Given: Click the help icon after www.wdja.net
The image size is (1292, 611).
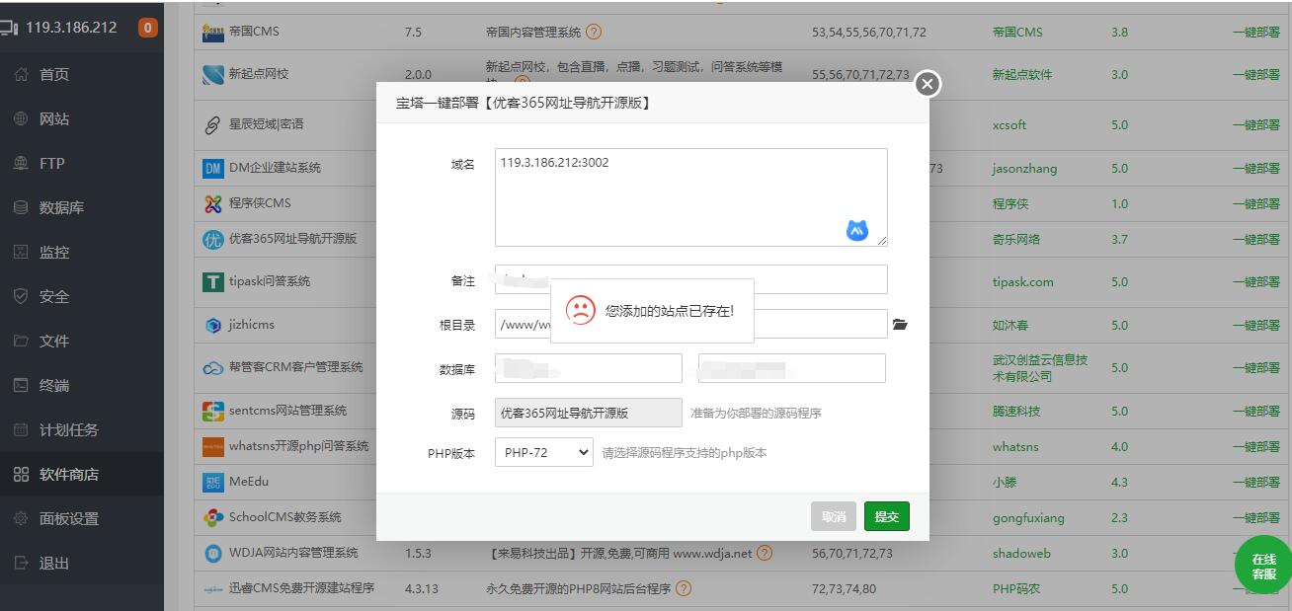Looking at the screenshot, I should tap(765, 553).
